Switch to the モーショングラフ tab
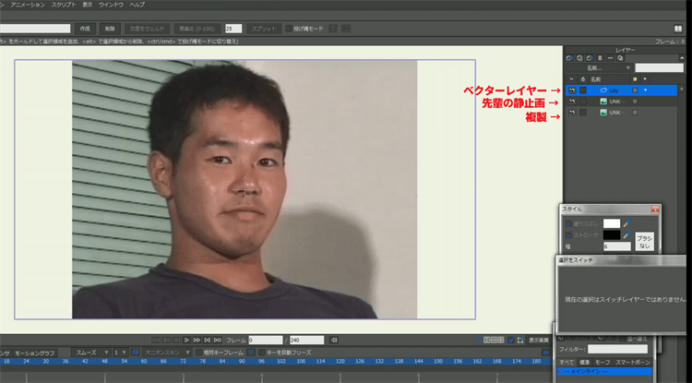The width and height of the screenshot is (692, 383). pos(35,353)
